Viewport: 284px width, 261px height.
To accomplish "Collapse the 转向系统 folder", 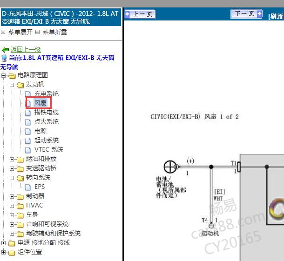I will tap(12, 178).
